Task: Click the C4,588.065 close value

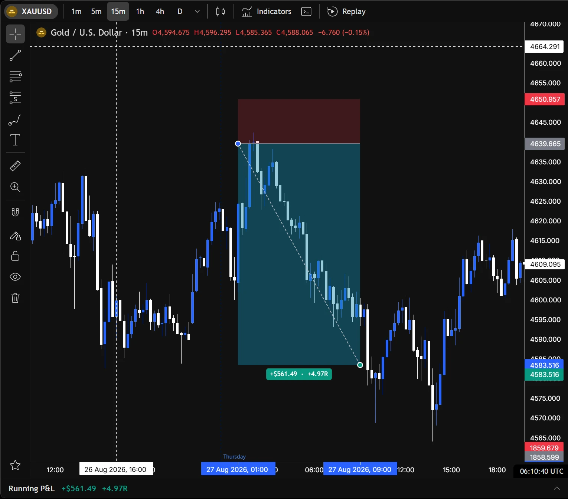Action: [295, 33]
